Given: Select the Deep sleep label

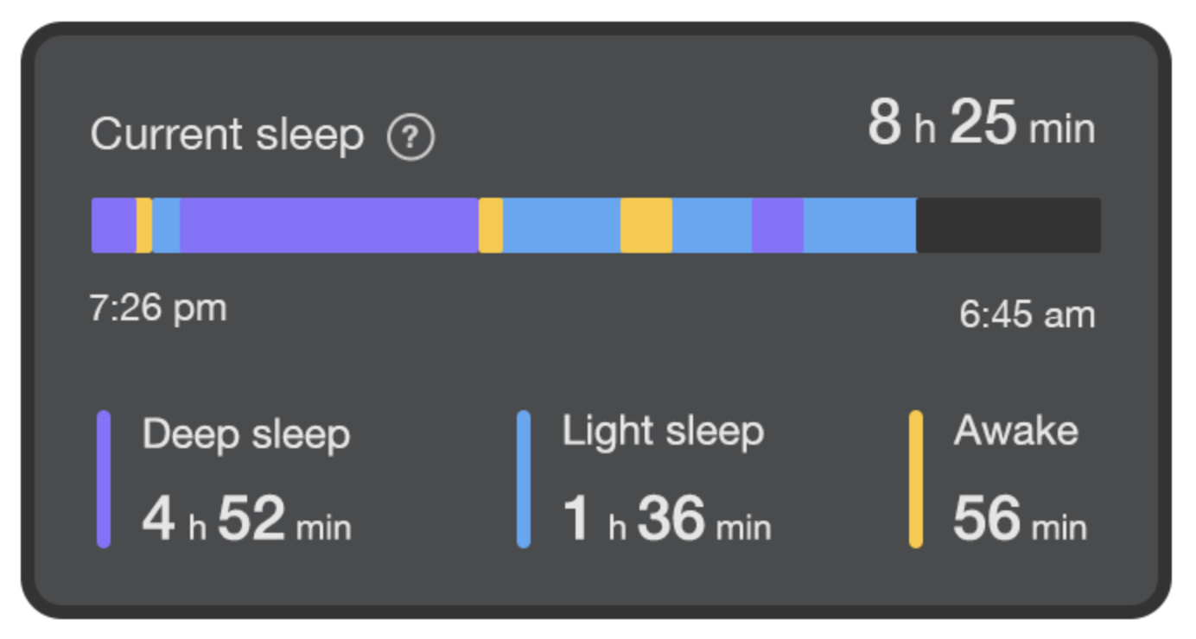Looking at the screenshot, I should (x=246, y=434).
